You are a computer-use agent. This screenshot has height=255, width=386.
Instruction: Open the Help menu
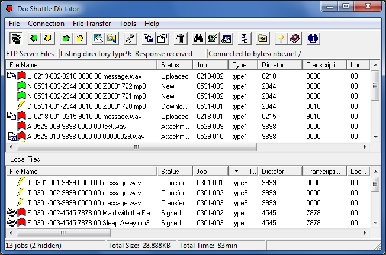click(x=152, y=24)
